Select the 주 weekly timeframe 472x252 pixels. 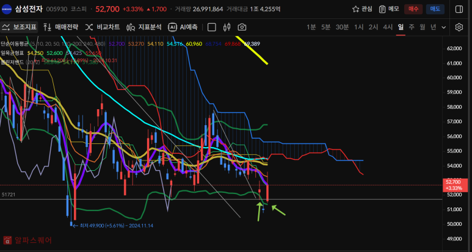coord(412,27)
